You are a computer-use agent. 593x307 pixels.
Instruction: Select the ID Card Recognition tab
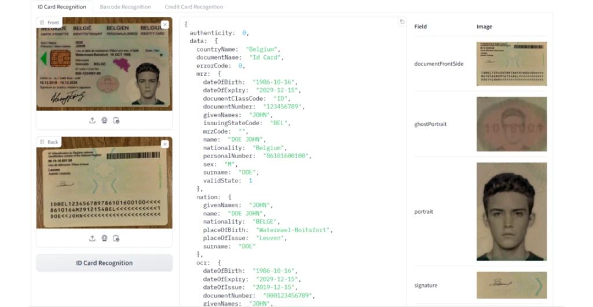[x=61, y=7]
